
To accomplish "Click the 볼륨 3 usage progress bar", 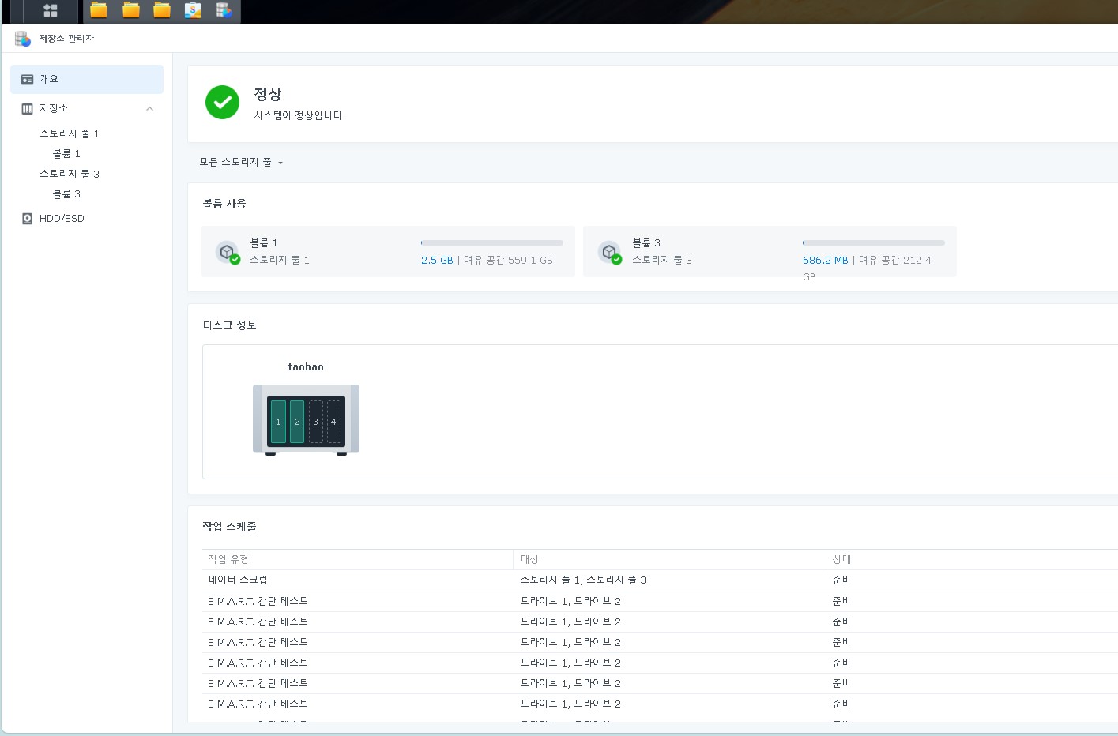I will click(x=874, y=242).
